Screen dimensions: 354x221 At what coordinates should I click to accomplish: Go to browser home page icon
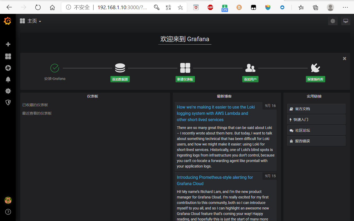tap(52, 7)
